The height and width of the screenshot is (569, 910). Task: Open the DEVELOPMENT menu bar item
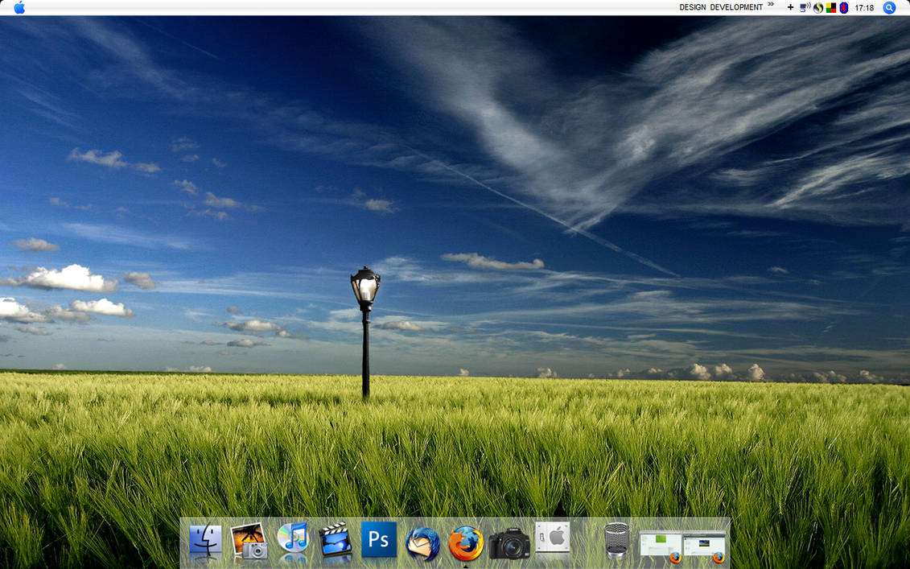736,7
